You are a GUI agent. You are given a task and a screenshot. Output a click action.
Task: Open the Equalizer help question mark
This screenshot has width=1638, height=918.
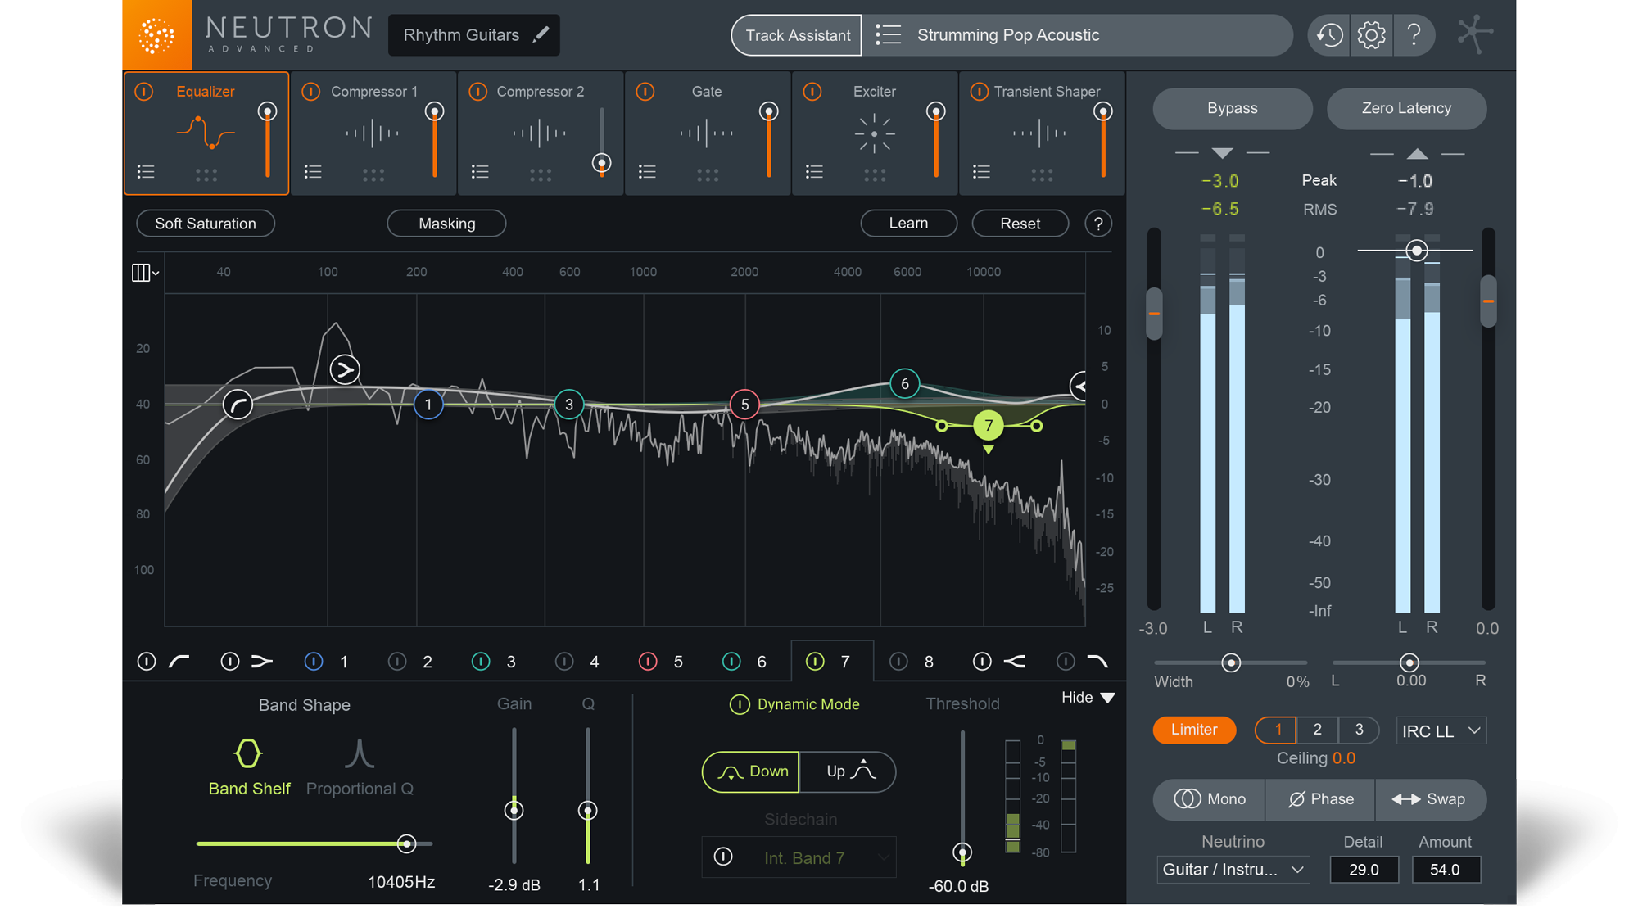coord(1098,224)
